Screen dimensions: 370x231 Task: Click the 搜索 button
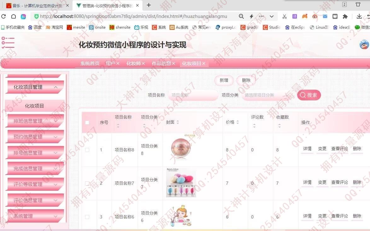[309, 95]
